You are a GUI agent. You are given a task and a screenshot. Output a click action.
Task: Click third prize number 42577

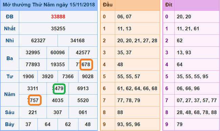tap(83, 52)
